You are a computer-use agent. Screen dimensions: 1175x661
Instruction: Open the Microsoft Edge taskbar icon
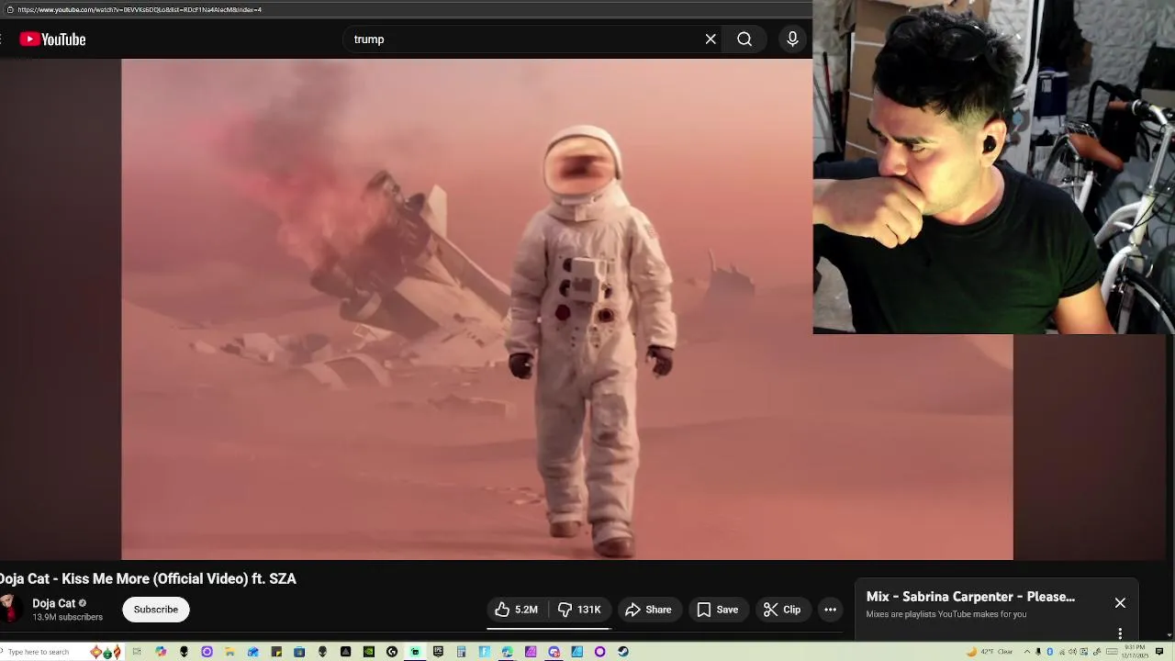point(507,652)
